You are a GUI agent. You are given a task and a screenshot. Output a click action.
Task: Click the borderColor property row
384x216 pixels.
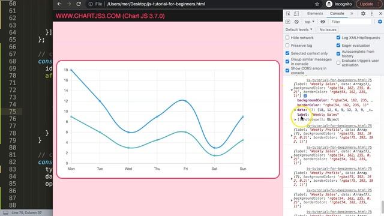pyautogui.click(x=333, y=105)
